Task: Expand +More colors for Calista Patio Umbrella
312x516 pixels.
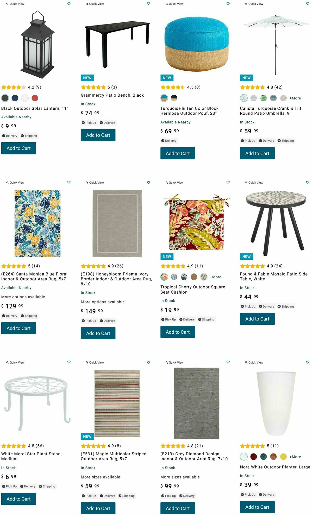Action: point(295,98)
